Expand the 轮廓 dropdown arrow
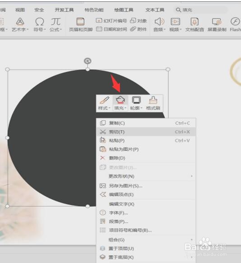The width and height of the screenshot is (241, 263). pos(141,108)
